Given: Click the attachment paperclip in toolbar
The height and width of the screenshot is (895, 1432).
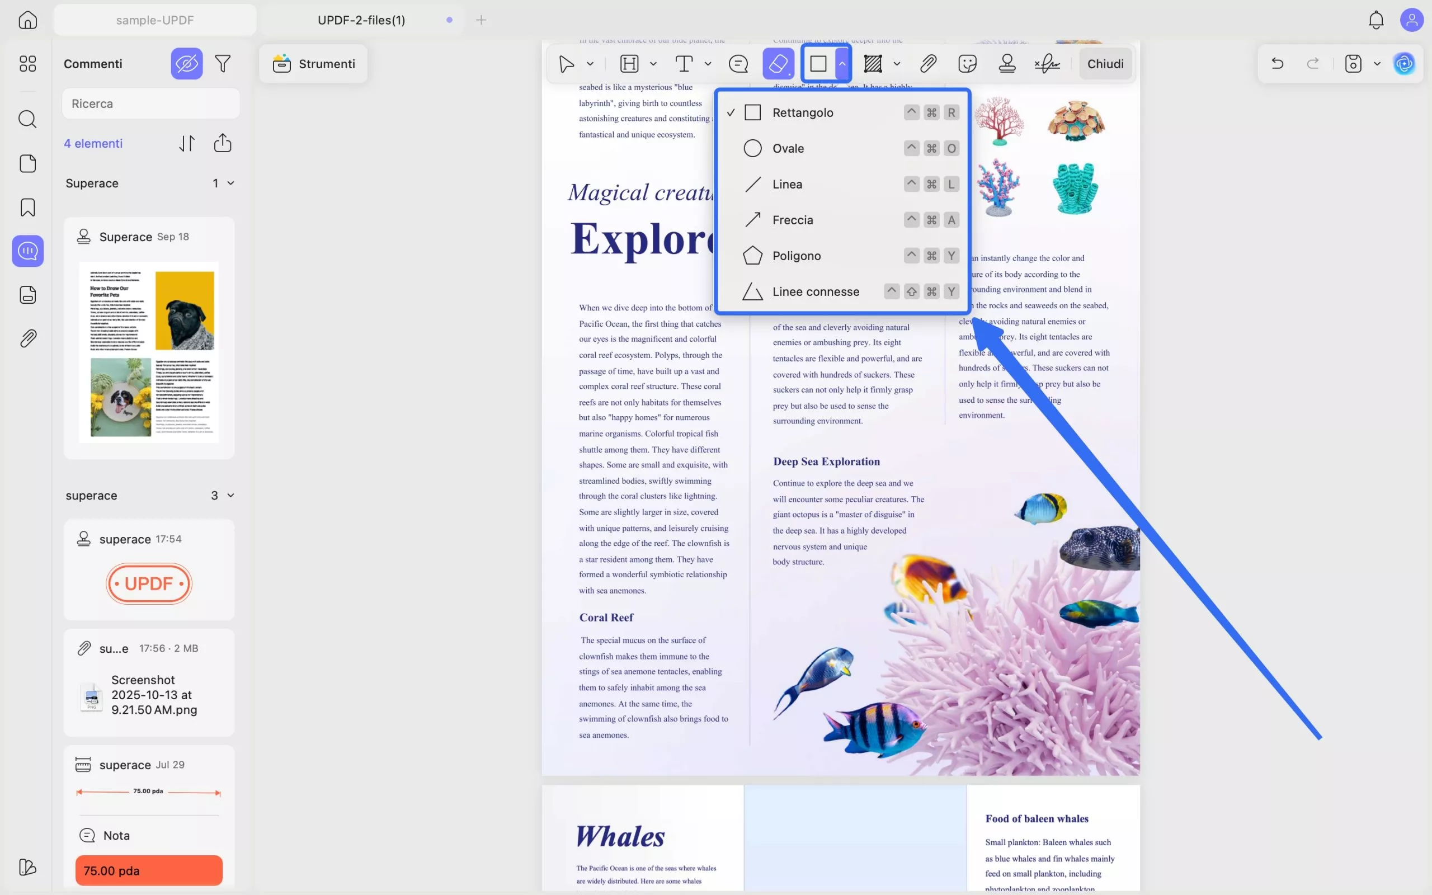Looking at the screenshot, I should [x=928, y=63].
